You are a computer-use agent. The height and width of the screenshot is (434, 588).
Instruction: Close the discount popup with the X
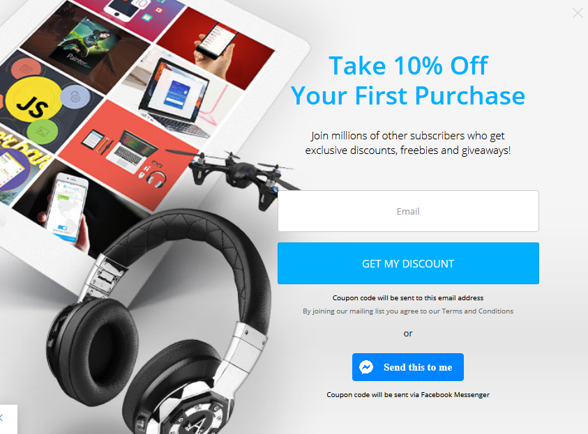coord(578,13)
